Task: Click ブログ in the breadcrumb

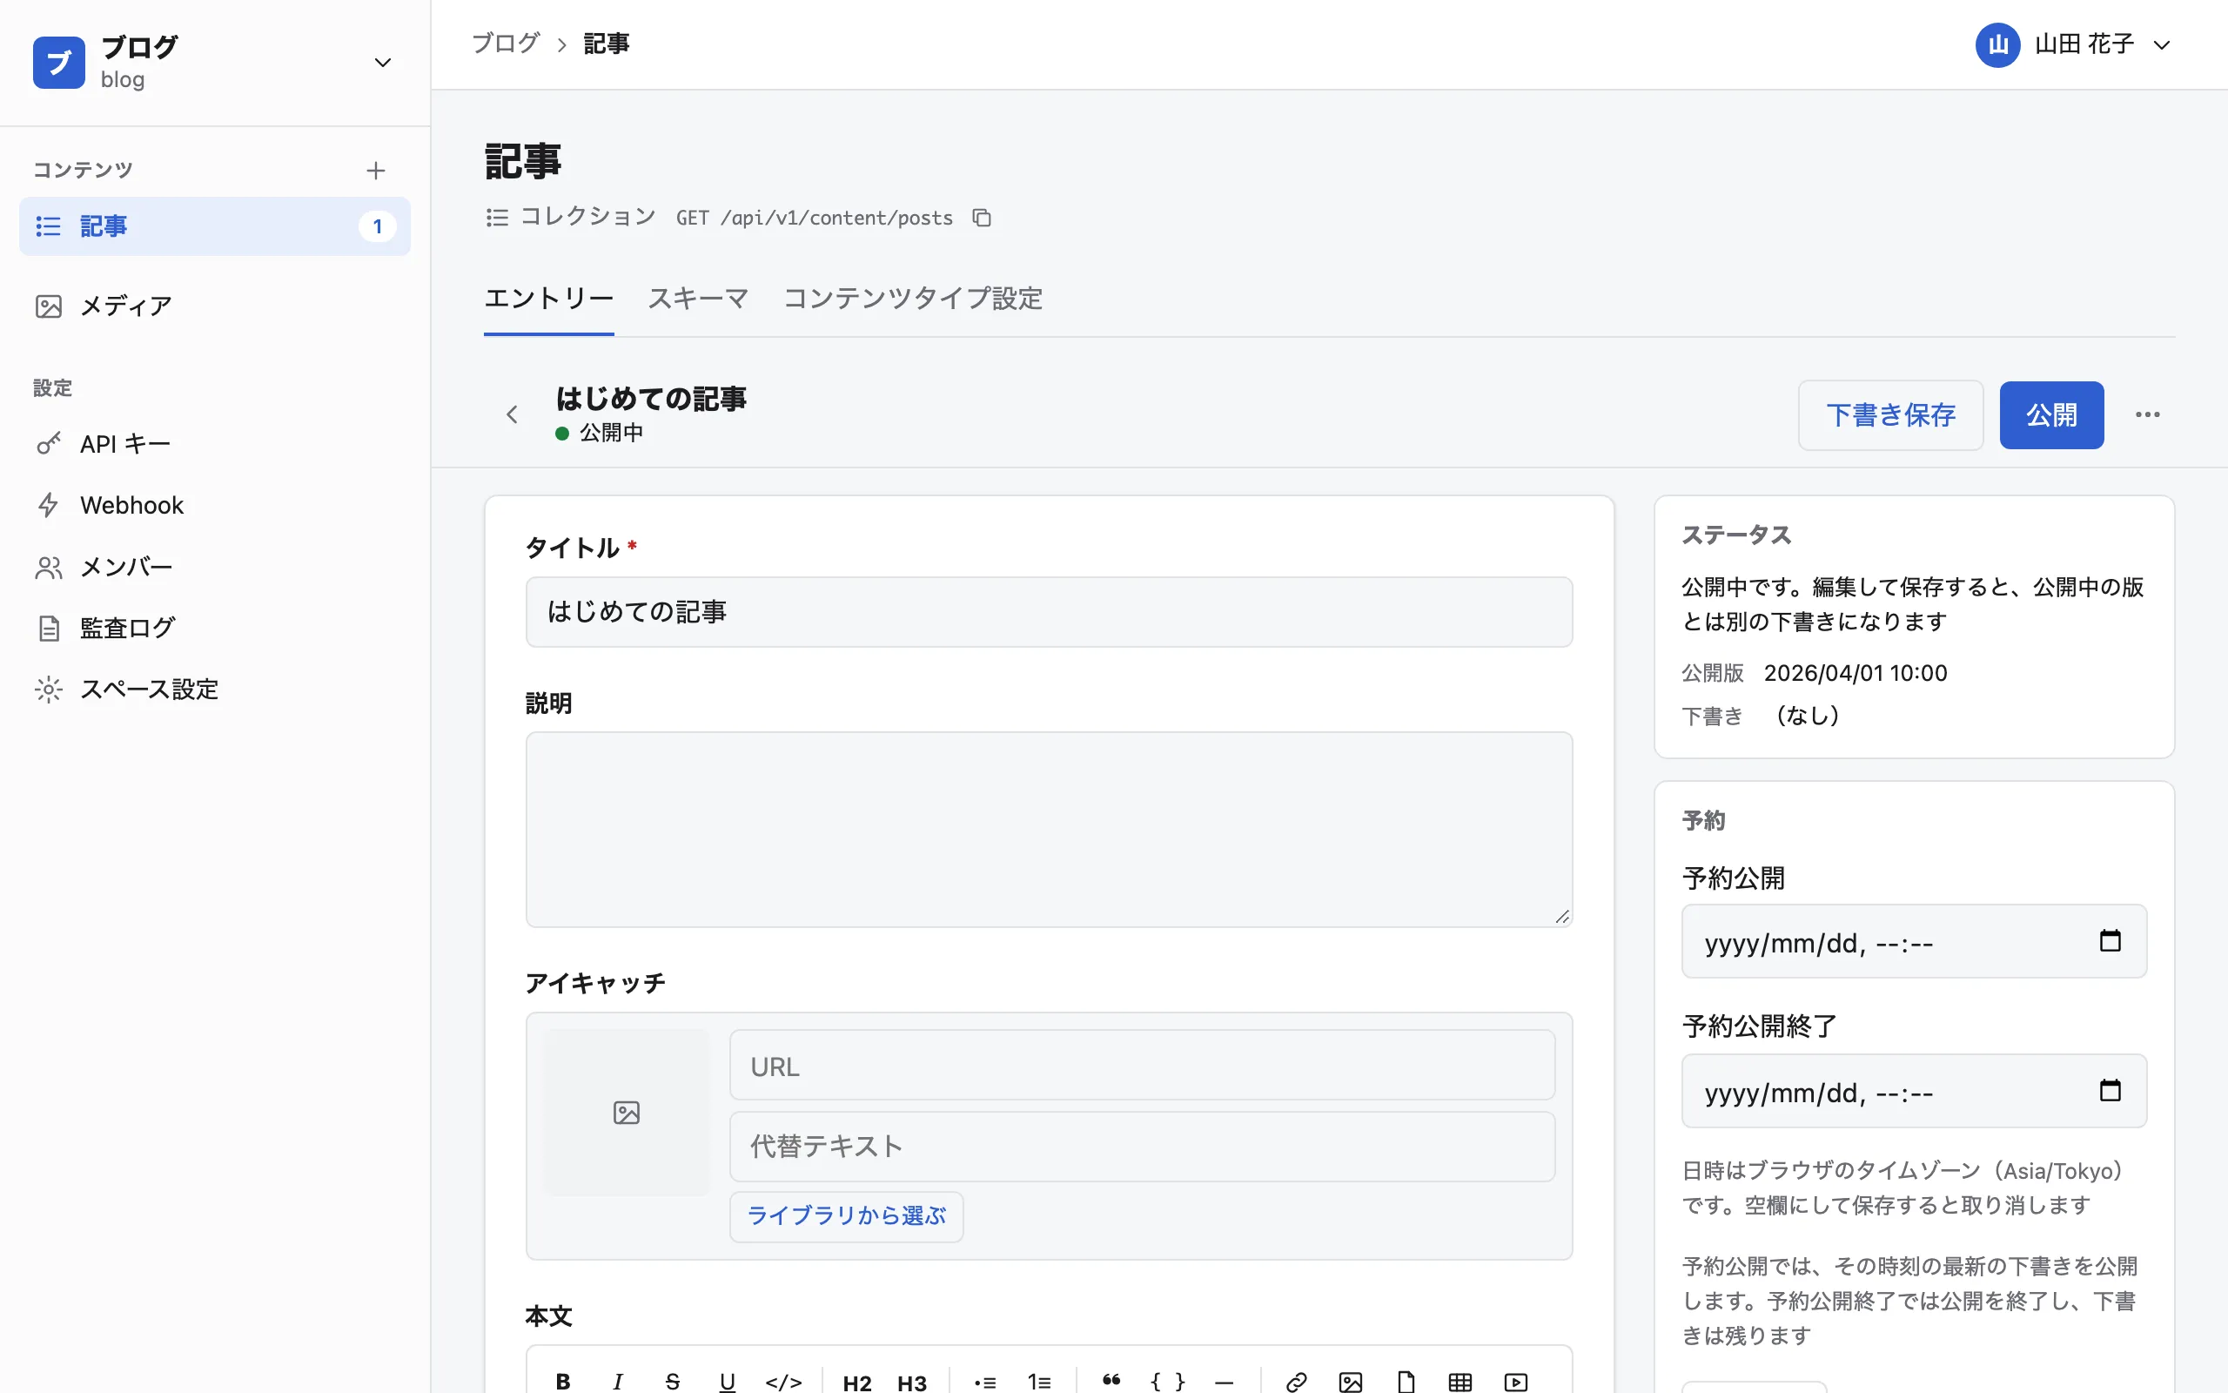Action: pos(506,44)
